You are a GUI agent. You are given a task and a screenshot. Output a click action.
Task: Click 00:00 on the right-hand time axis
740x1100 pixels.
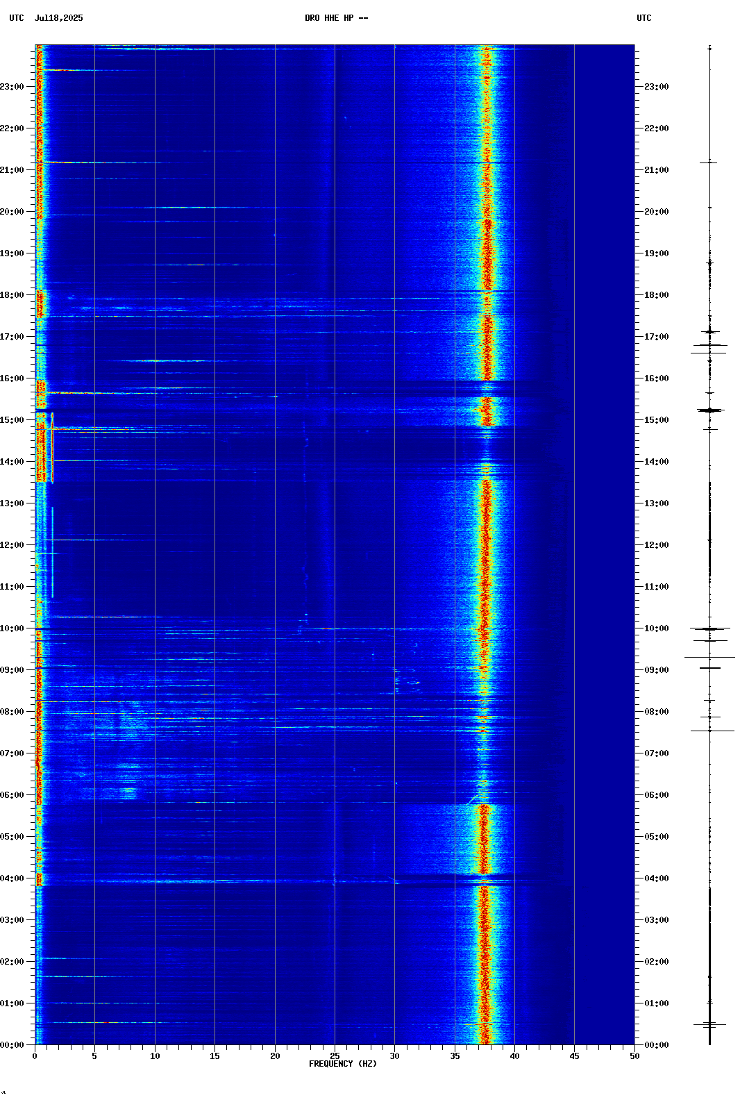(657, 1045)
